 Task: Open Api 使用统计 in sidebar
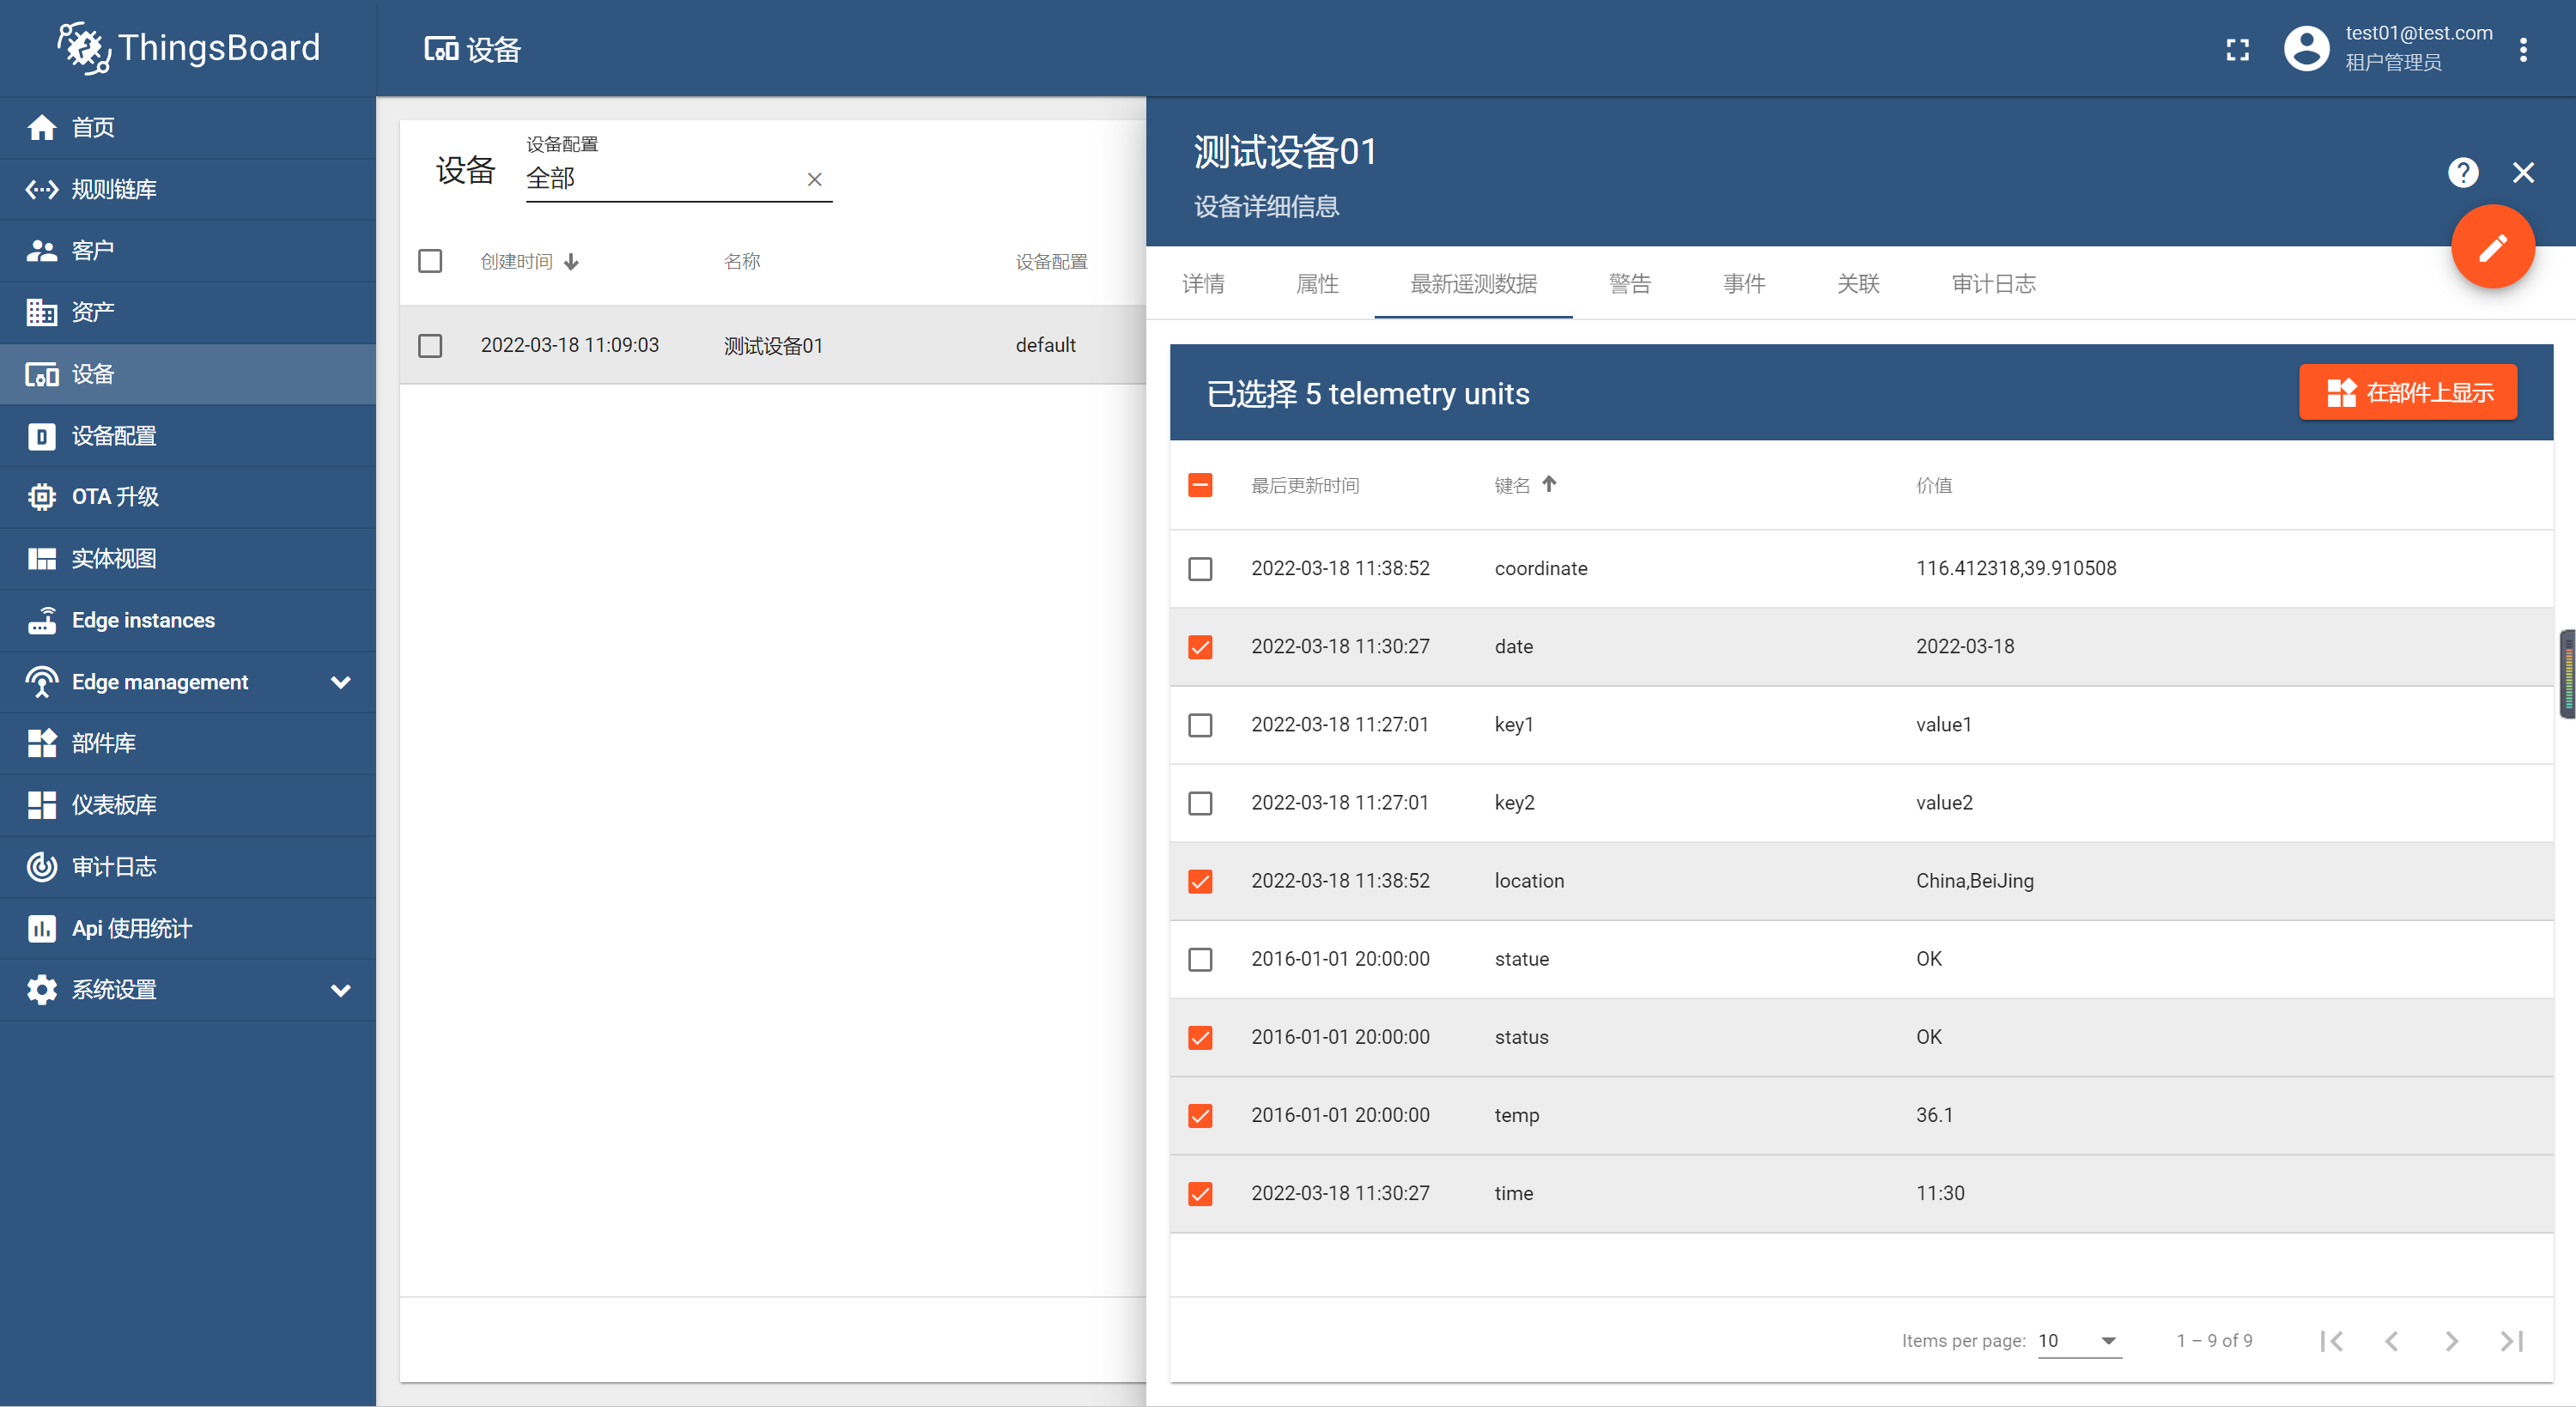[x=131, y=928]
